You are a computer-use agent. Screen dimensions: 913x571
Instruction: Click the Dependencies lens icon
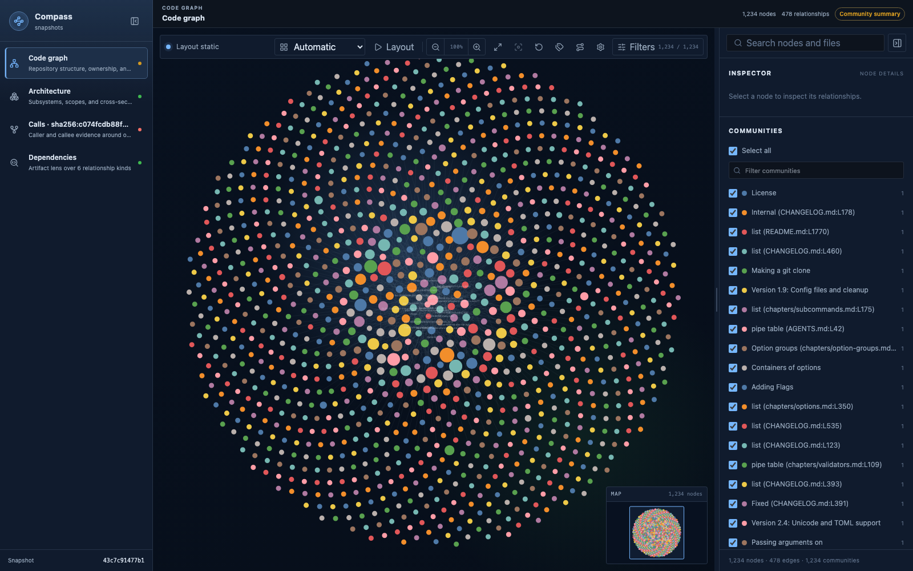click(14, 163)
